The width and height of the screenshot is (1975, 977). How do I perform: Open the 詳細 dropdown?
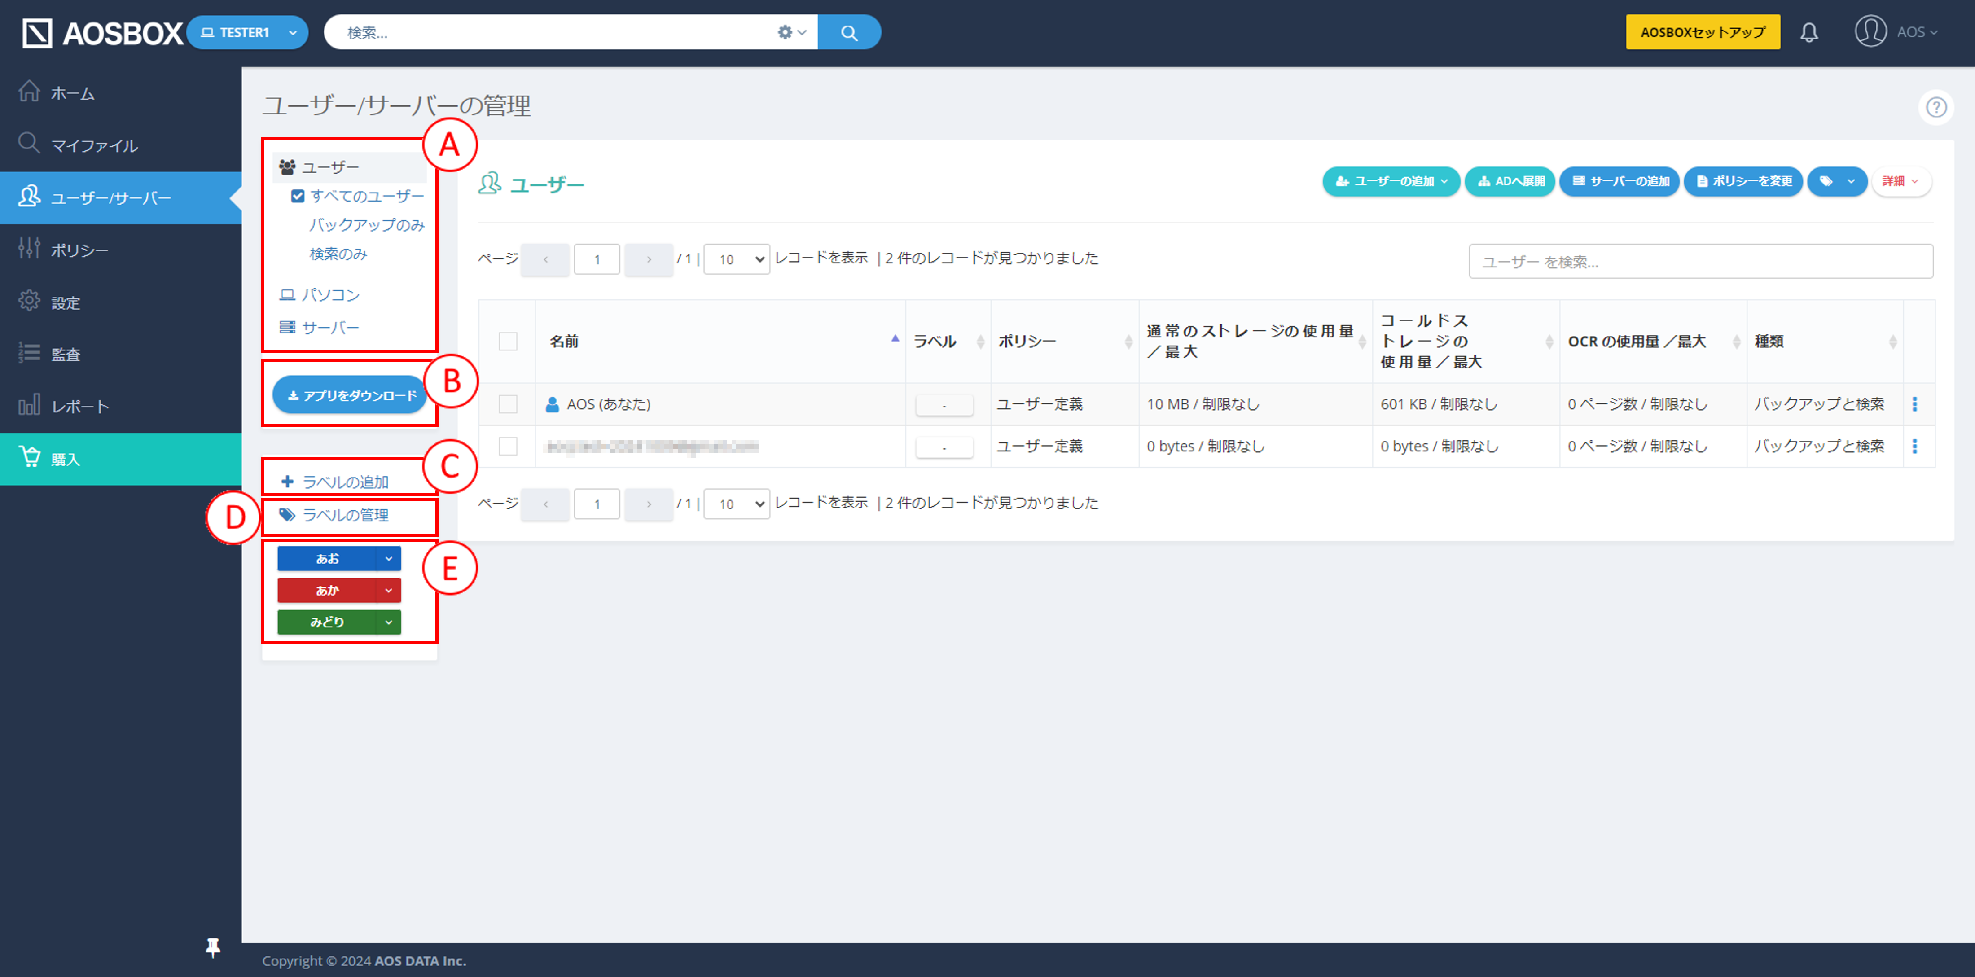[1900, 182]
